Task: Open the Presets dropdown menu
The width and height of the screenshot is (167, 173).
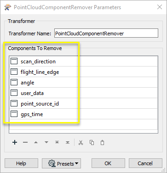Action: [61, 163]
